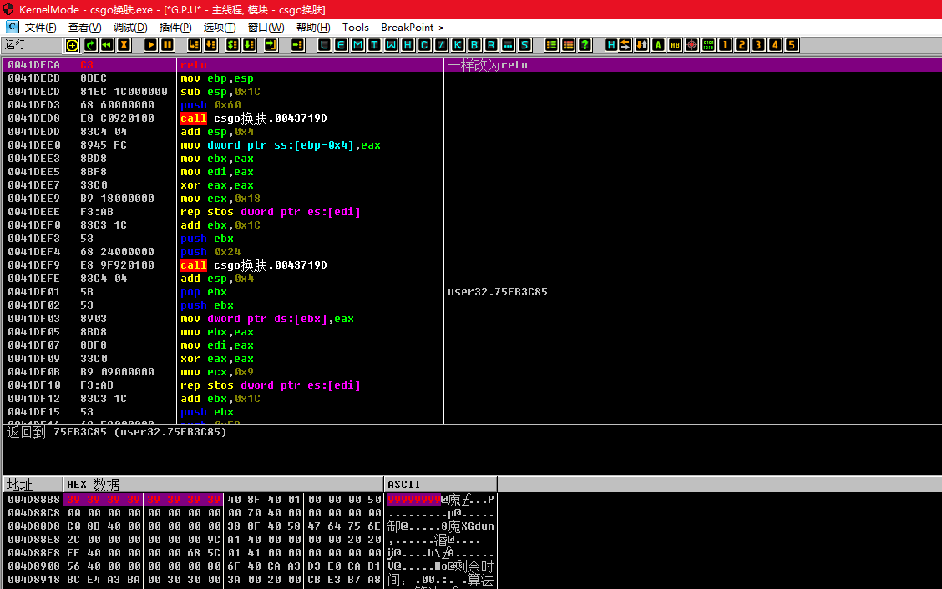This screenshot has width=942, height=589.
Task: Click the numbered 1 toolbar button
Action: pos(725,45)
